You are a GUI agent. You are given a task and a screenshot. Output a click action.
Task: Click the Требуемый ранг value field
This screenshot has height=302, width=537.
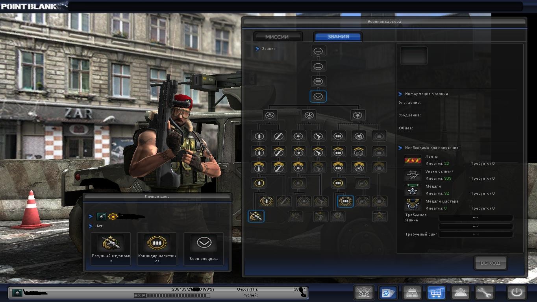click(476, 234)
